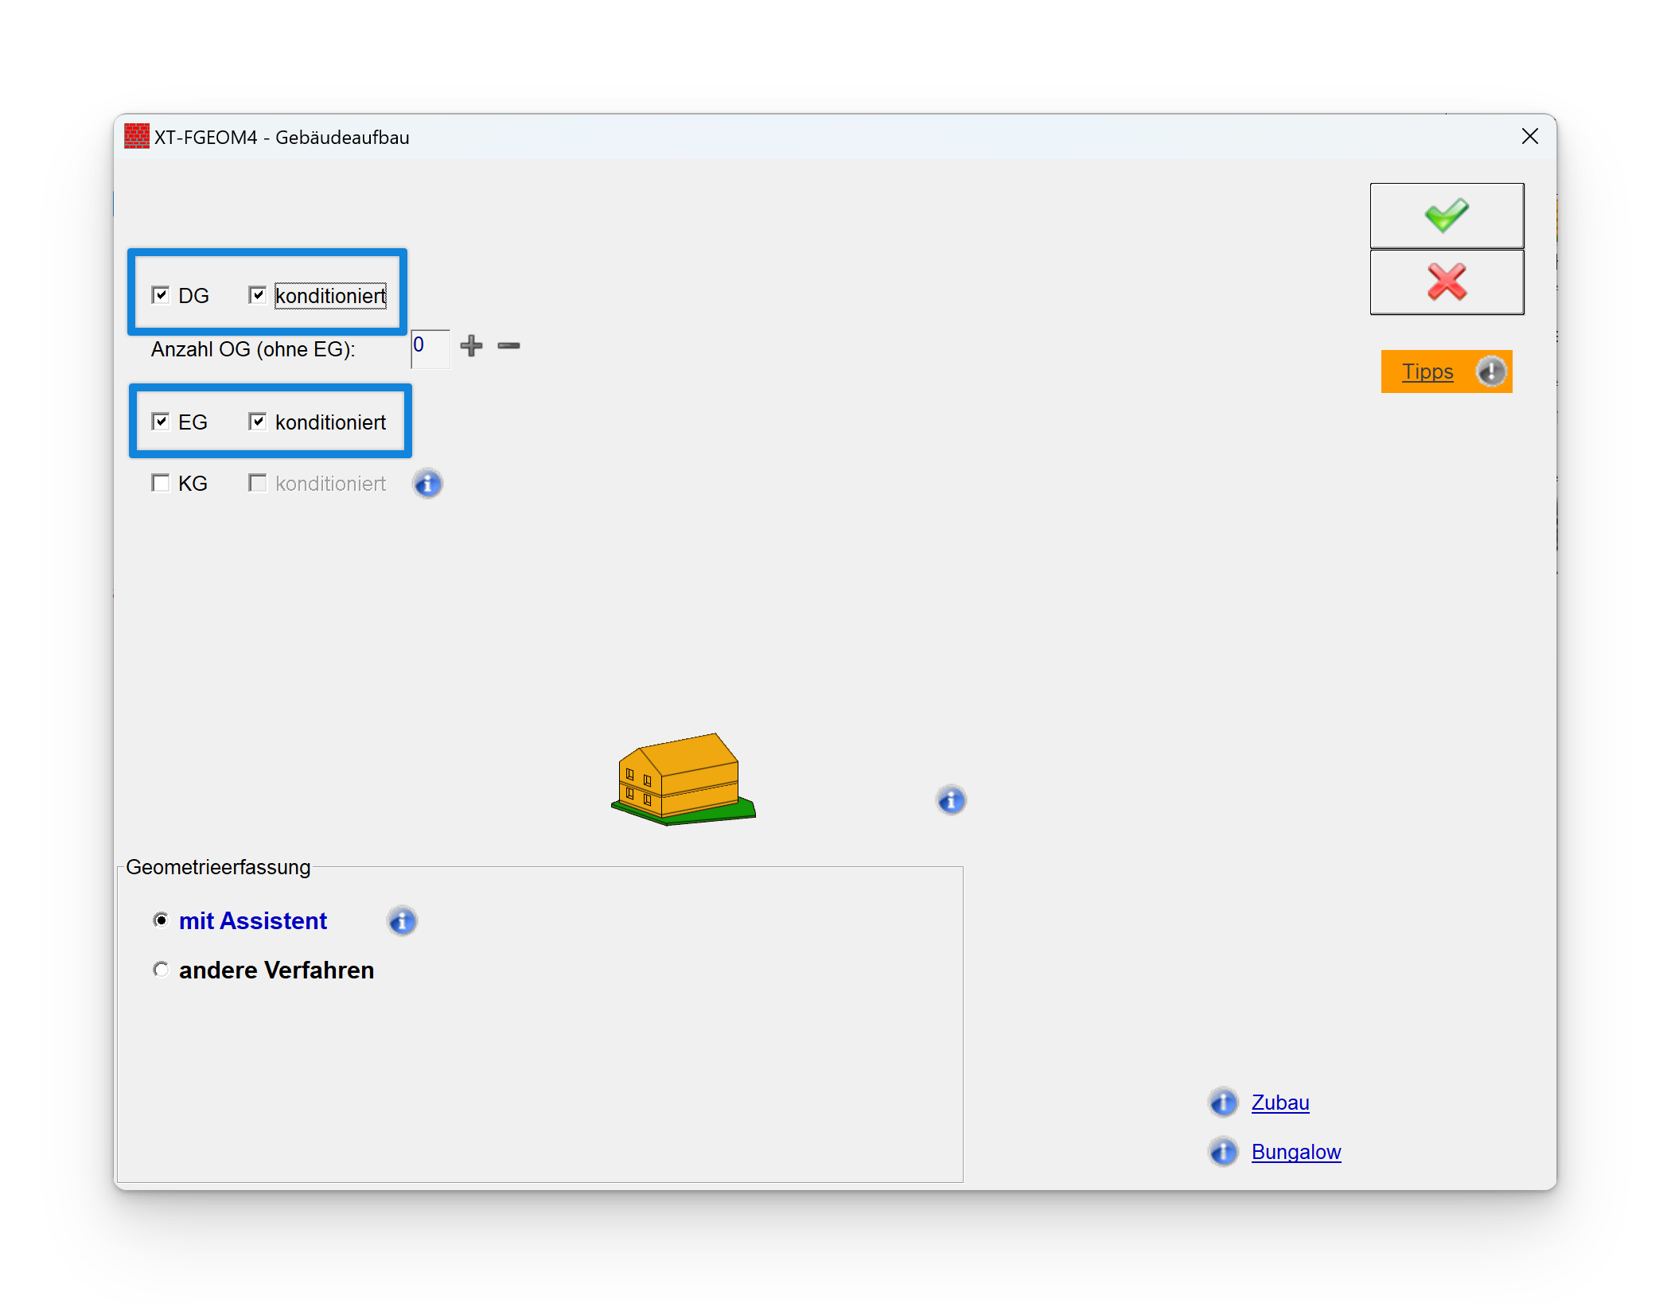Cancel with the red X button
Viewport: 1671px width, 1303px height.
point(1446,282)
